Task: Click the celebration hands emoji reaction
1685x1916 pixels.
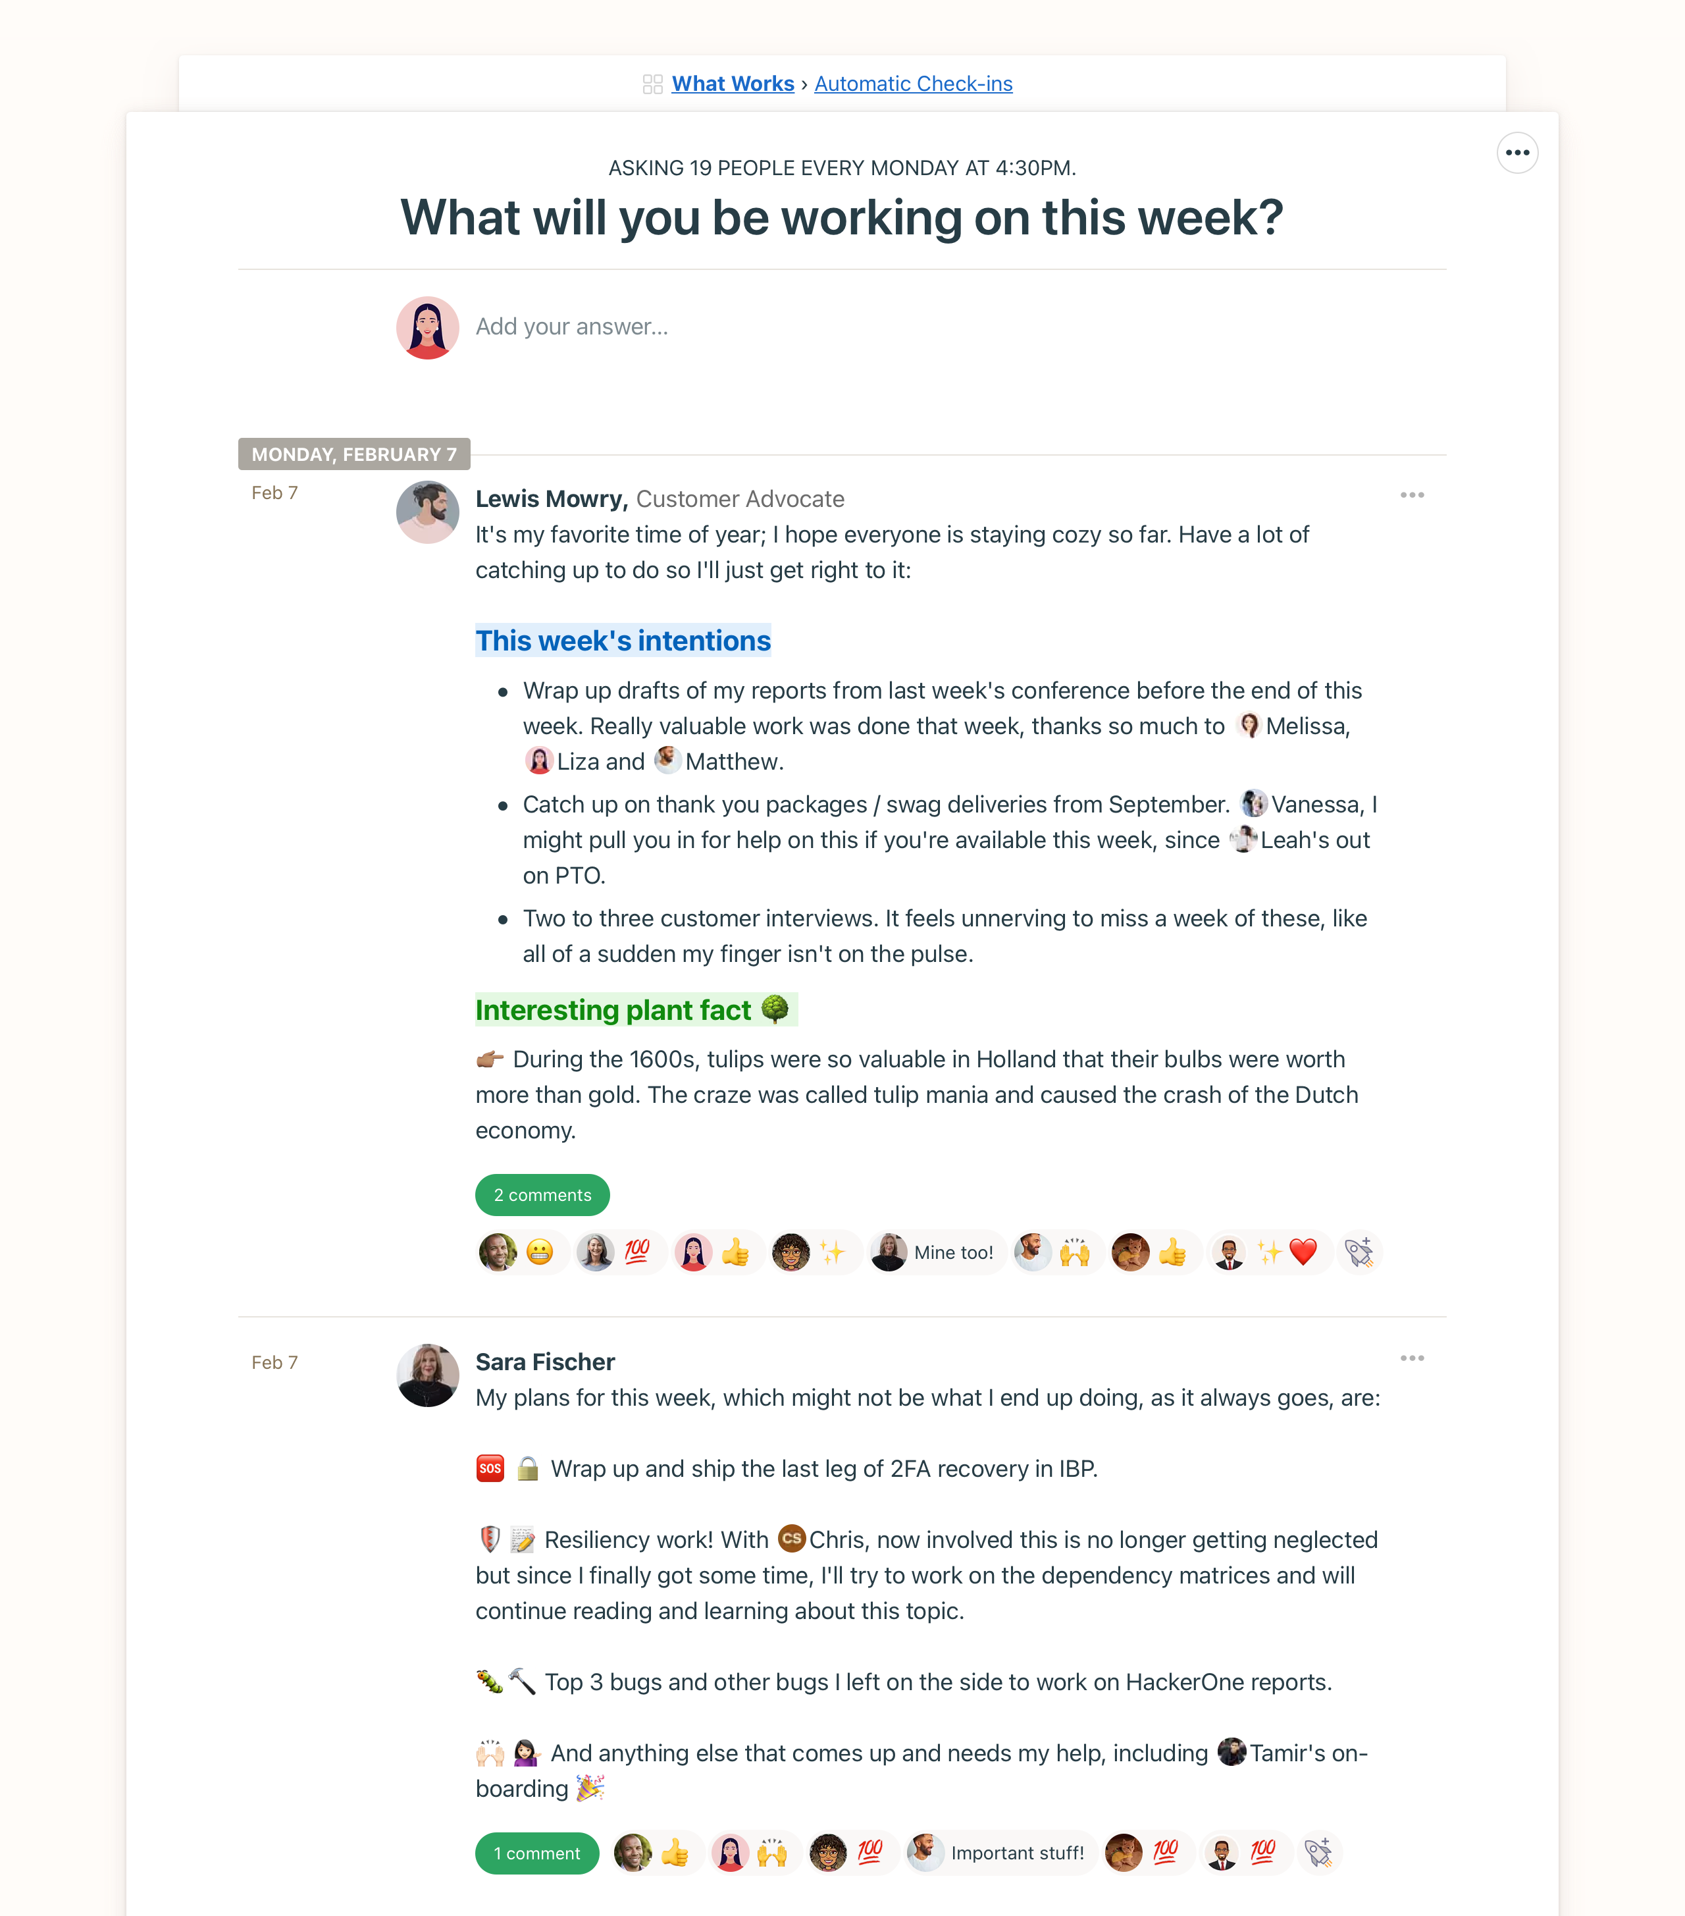Action: click(1073, 1251)
